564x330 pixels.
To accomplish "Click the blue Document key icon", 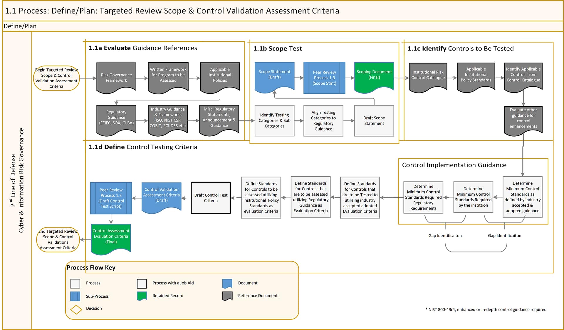I will [227, 283].
